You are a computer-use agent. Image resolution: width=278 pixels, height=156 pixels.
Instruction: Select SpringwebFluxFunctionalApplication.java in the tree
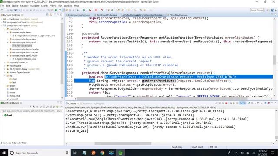pos(35,36)
